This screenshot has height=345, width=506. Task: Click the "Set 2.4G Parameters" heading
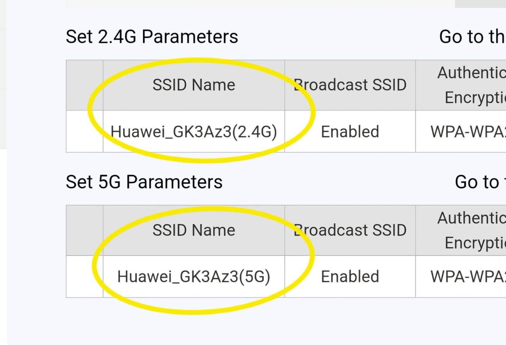(x=152, y=37)
